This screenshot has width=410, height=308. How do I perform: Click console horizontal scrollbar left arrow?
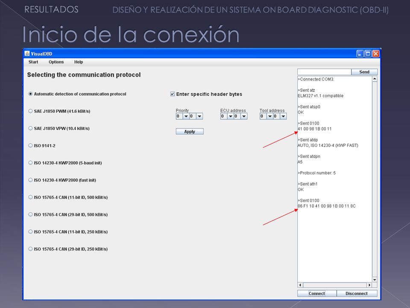(x=300, y=285)
